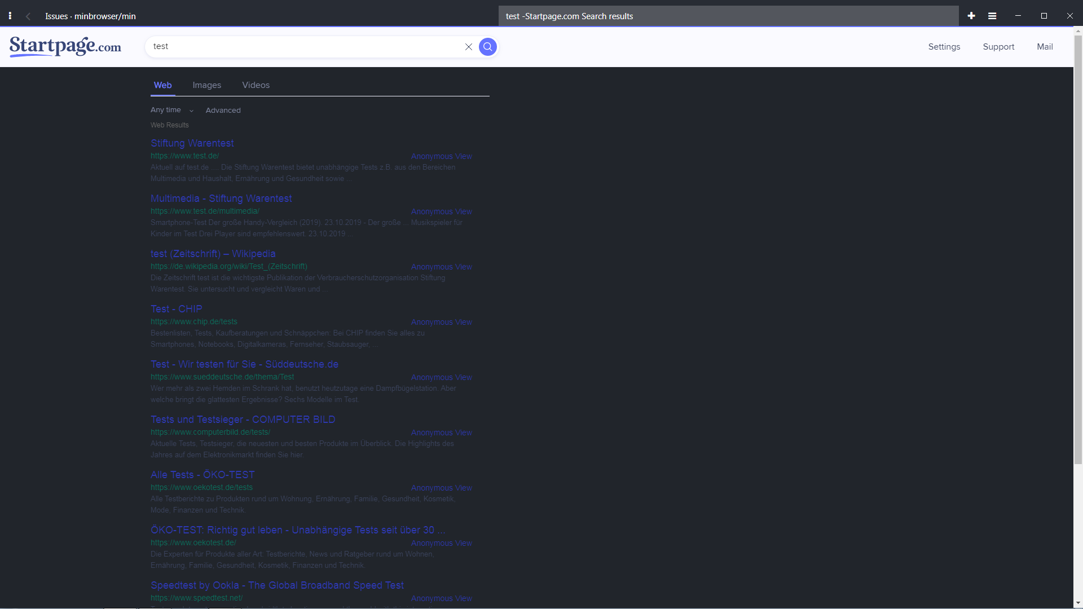Open the browser menu icon
Screen dimensions: 1083x609
tap(993, 16)
